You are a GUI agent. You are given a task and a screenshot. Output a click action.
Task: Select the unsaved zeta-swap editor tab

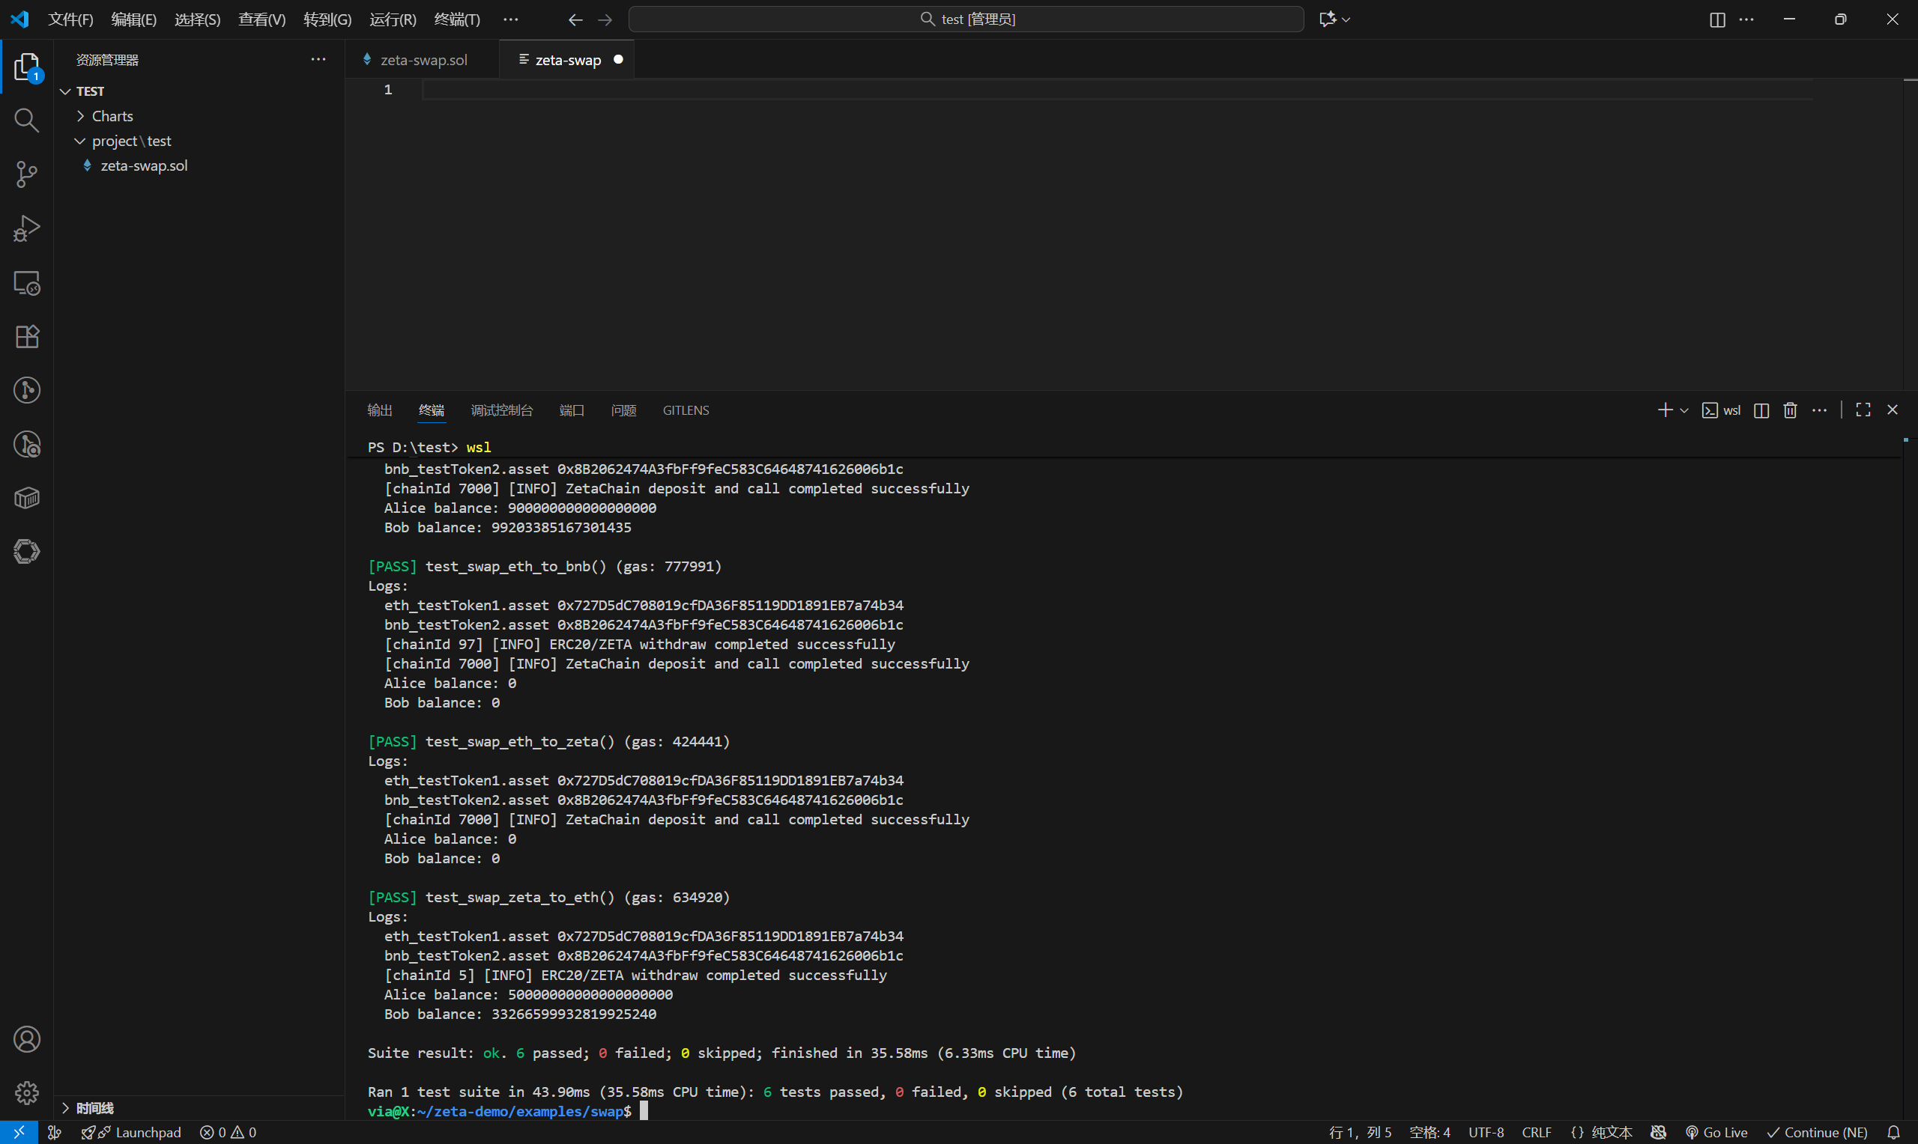pyautogui.click(x=567, y=59)
